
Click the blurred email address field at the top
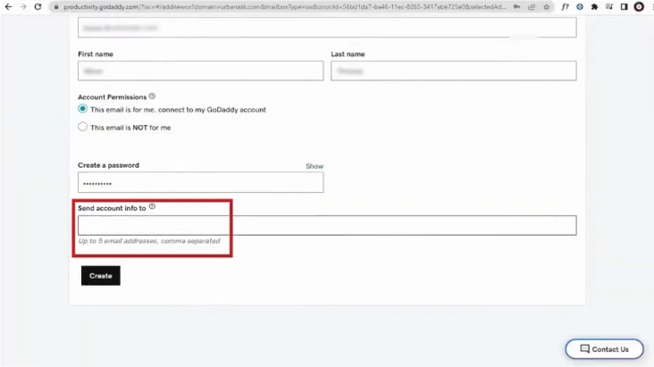[x=327, y=28]
